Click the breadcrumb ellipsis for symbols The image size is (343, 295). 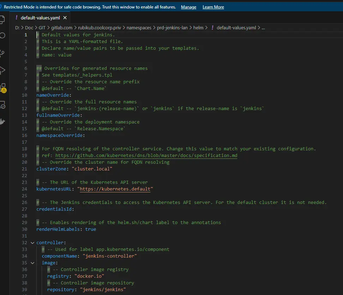(263, 28)
